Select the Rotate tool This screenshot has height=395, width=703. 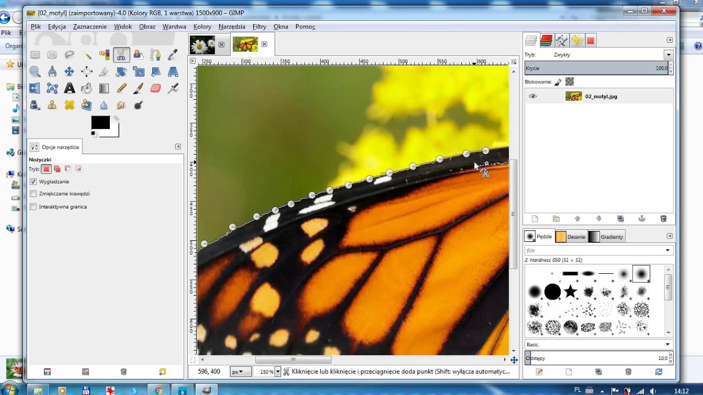point(121,71)
